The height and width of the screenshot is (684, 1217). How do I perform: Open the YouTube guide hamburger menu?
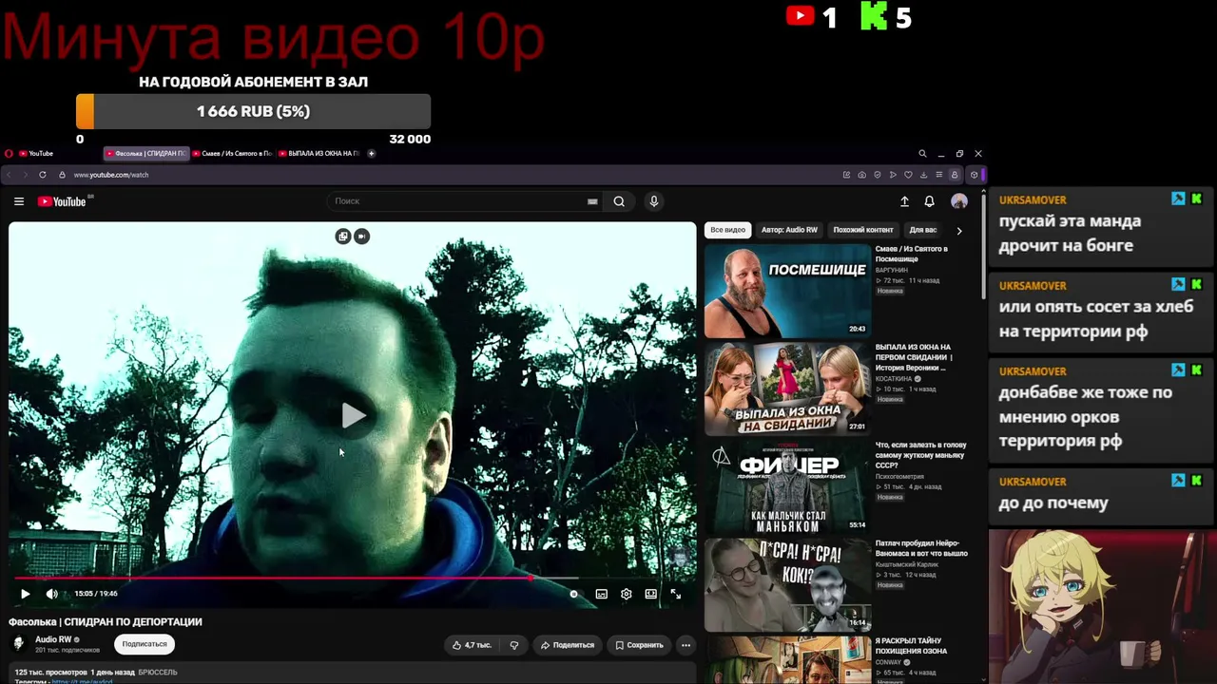(19, 201)
